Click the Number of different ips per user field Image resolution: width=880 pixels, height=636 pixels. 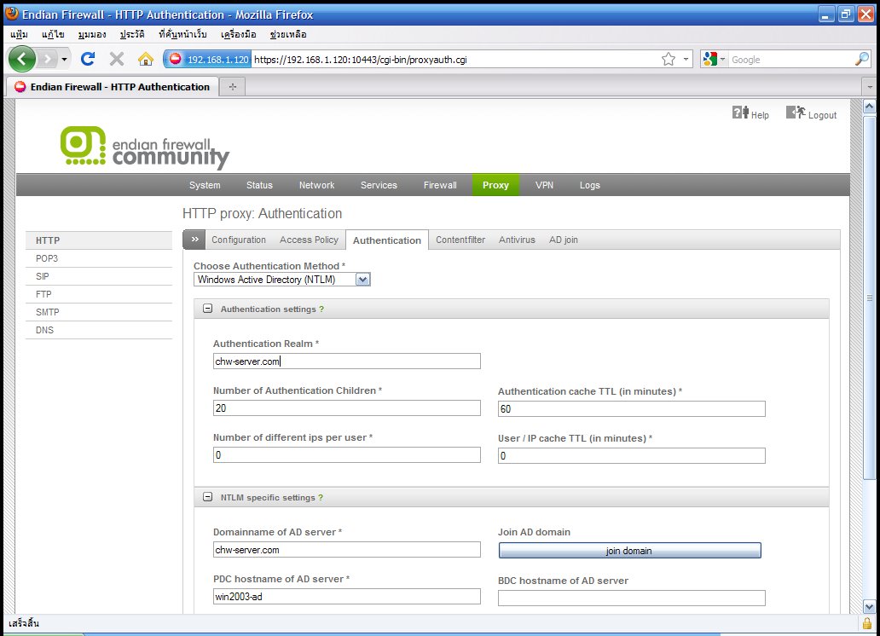(347, 454)
